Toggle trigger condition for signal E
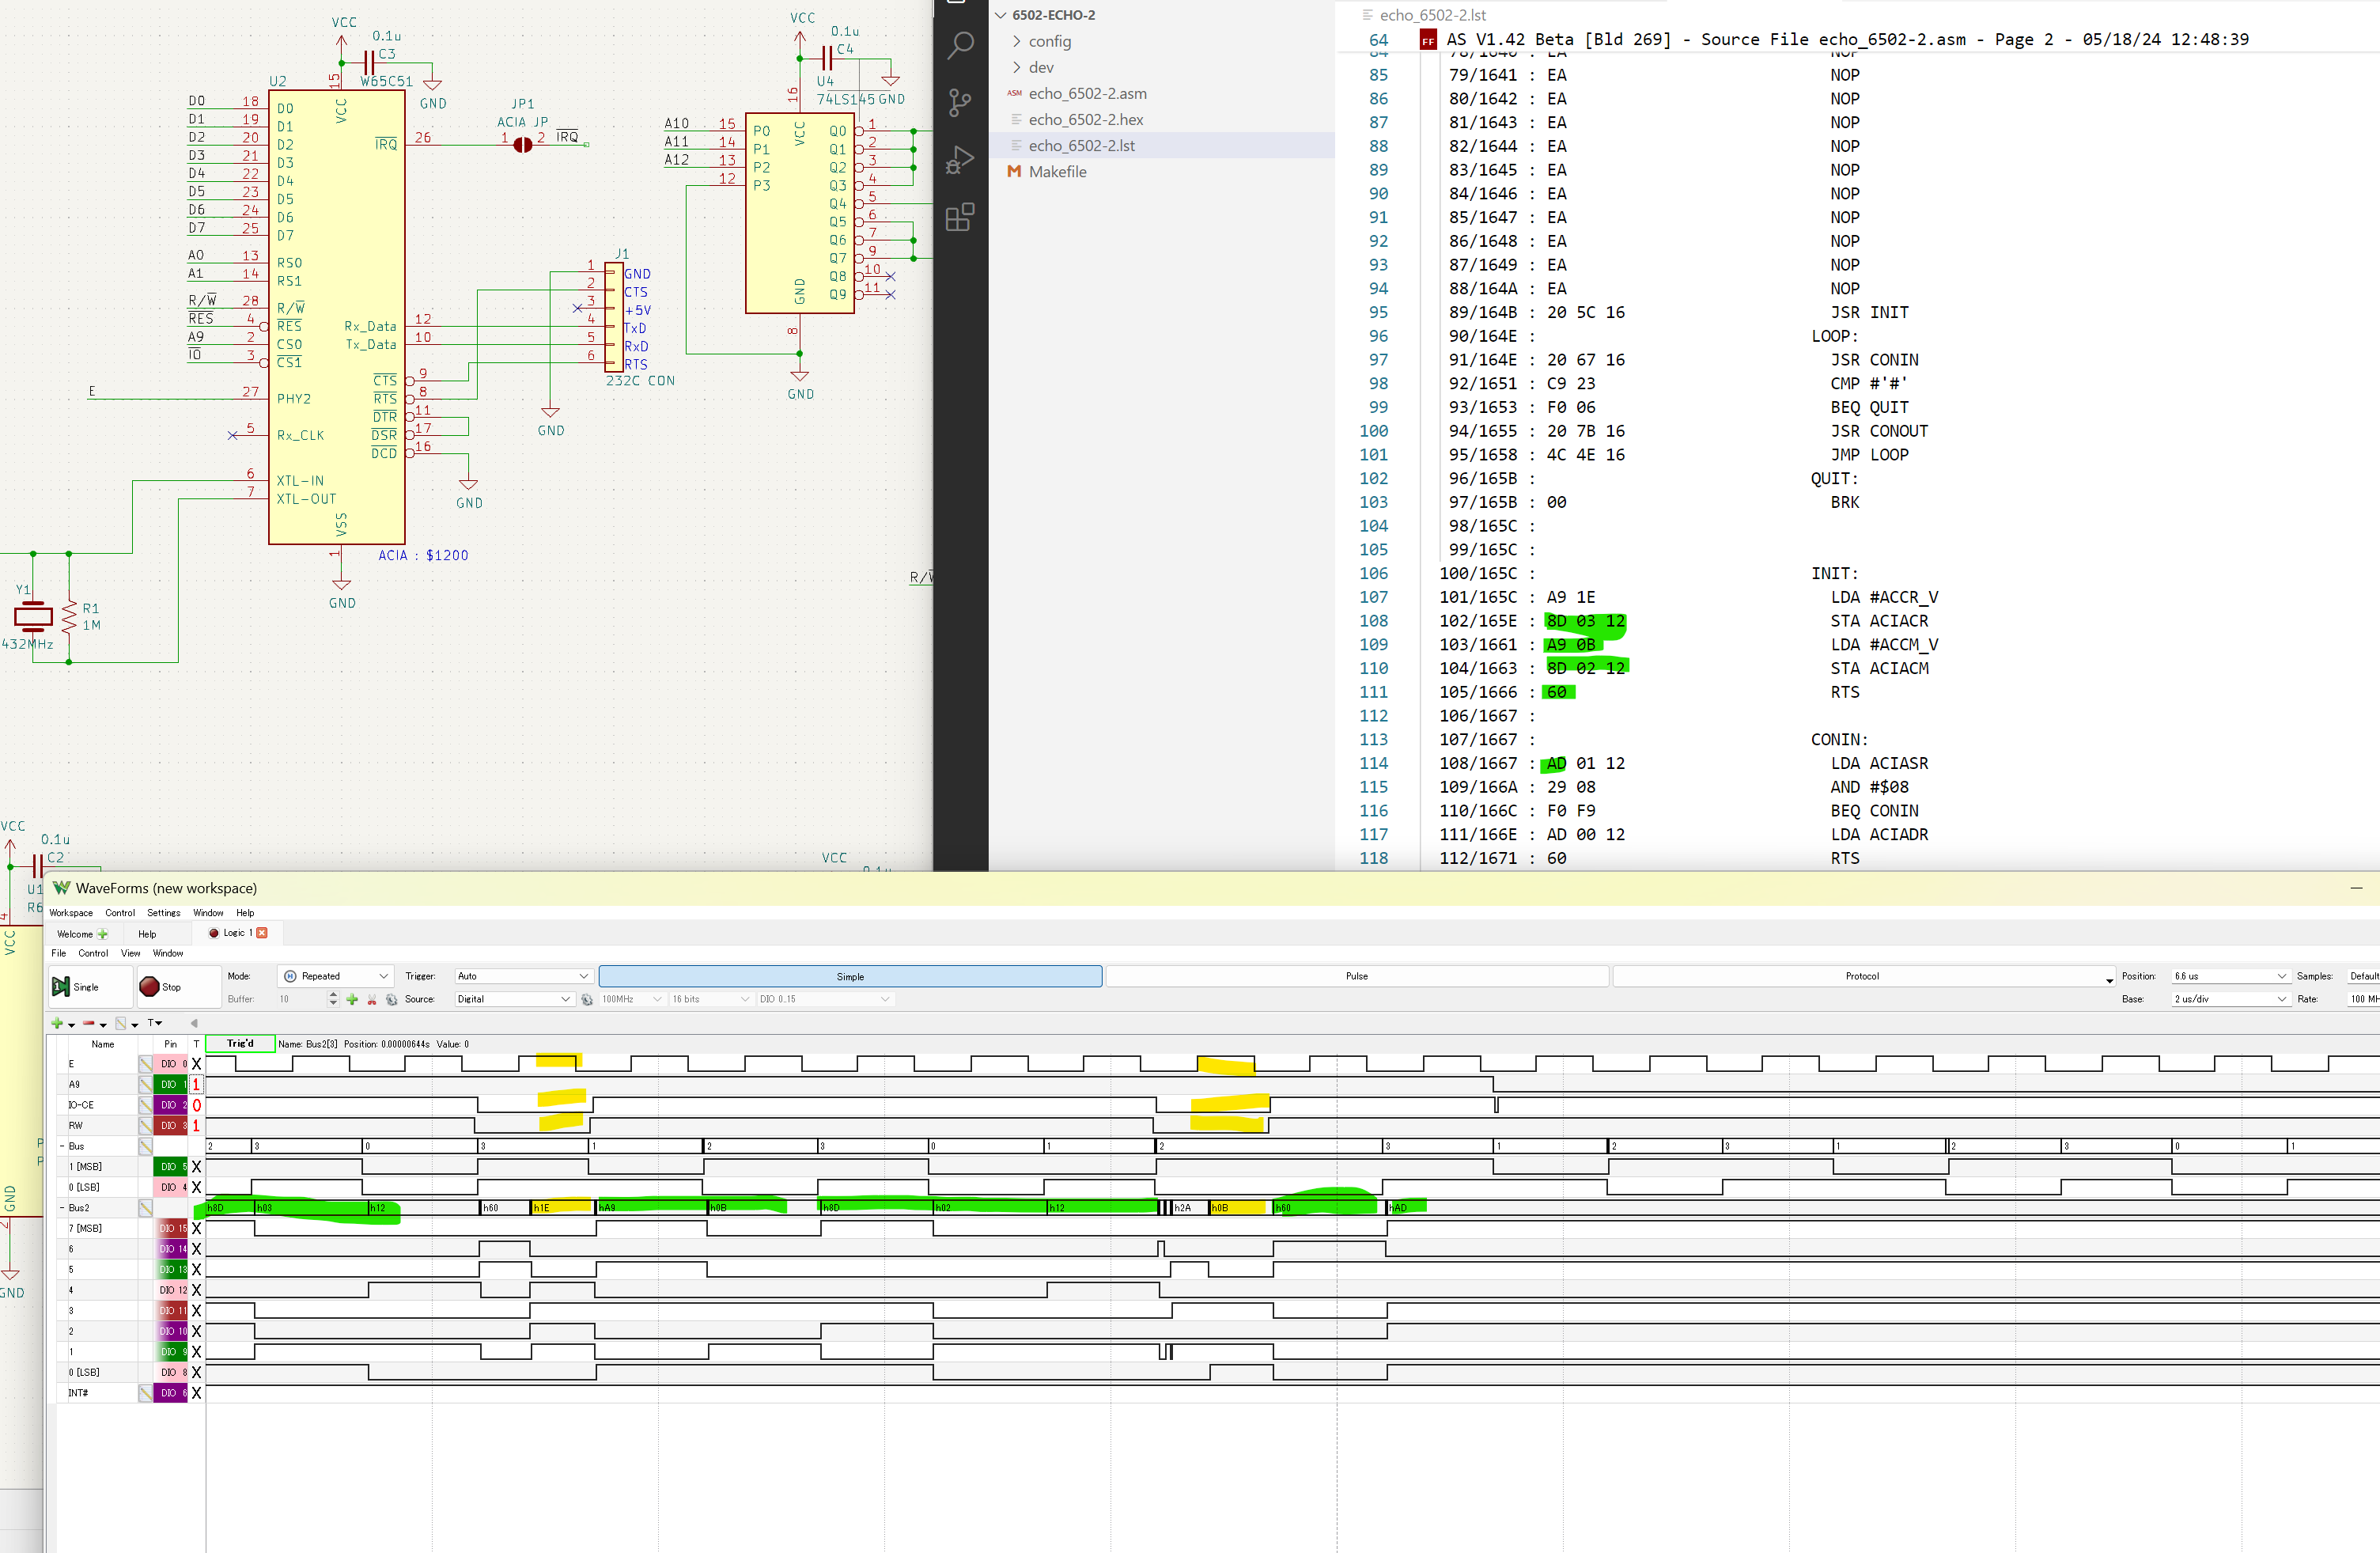Screen dimensions: 2380x1553 (x=197, y=1064)
